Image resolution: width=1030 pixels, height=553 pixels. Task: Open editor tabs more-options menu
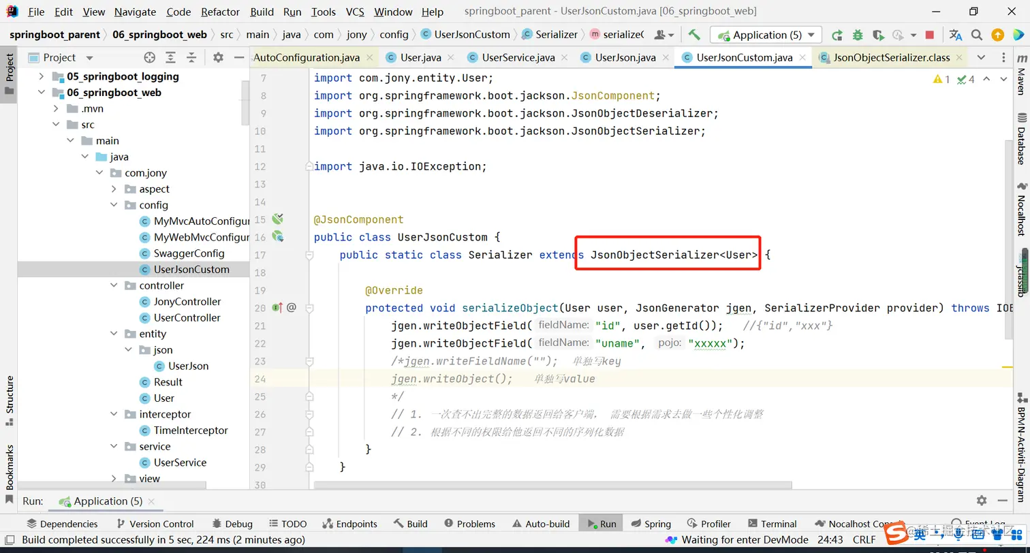coord(1002,58)
